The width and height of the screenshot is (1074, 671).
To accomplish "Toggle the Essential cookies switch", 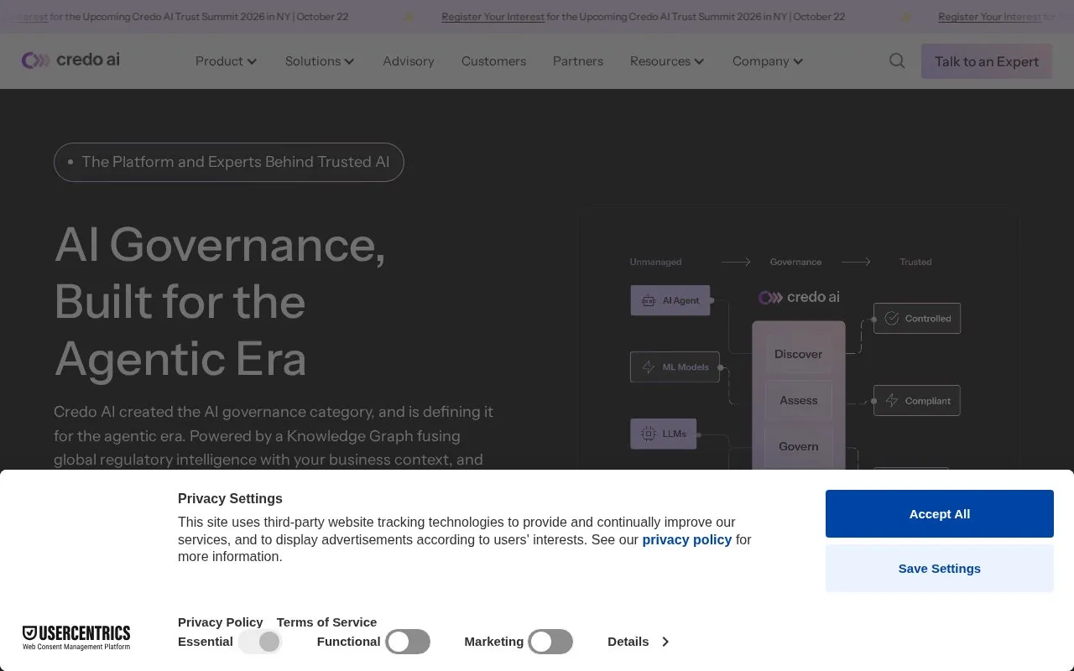I will pyautogui.click(x=260, y=642).
